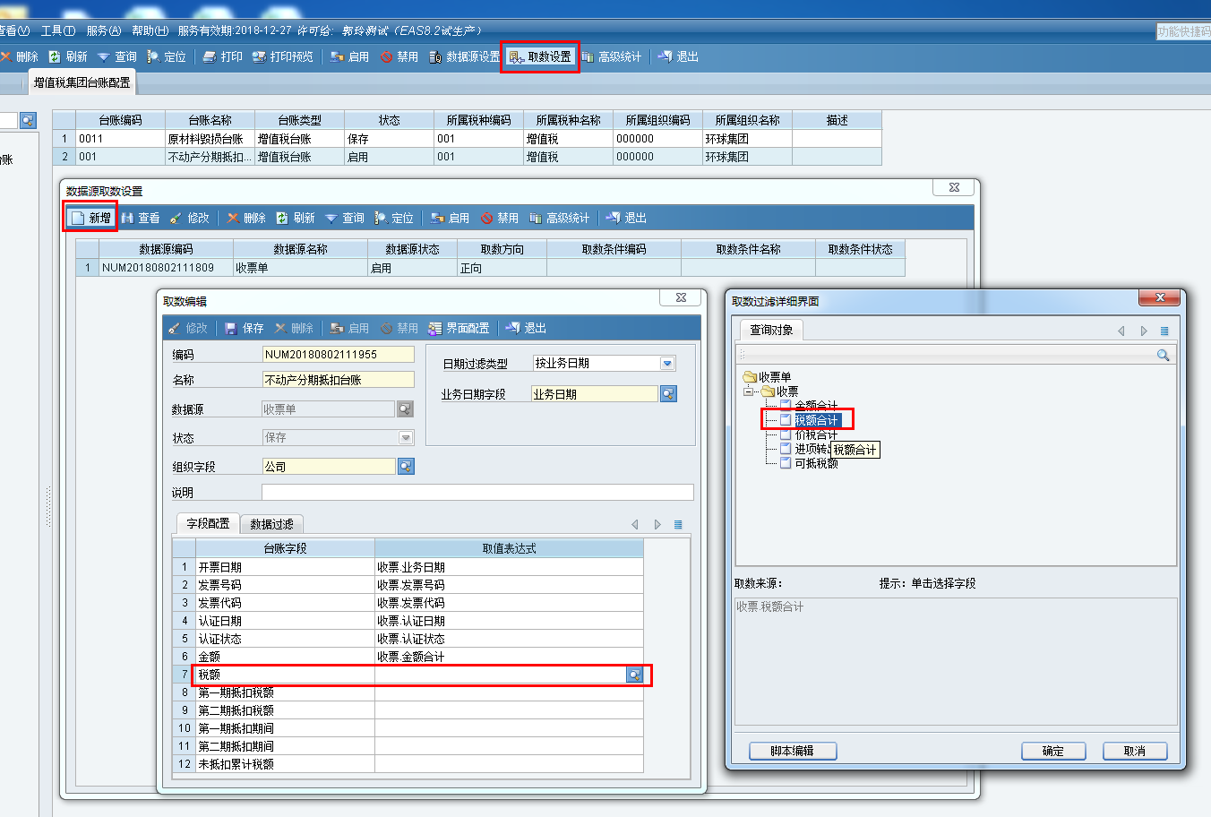The width and height of the screenshot is (1211, 817).
Task: Click 删除 in 数据源取数设置 toolbar
Action: pos(246,218)
